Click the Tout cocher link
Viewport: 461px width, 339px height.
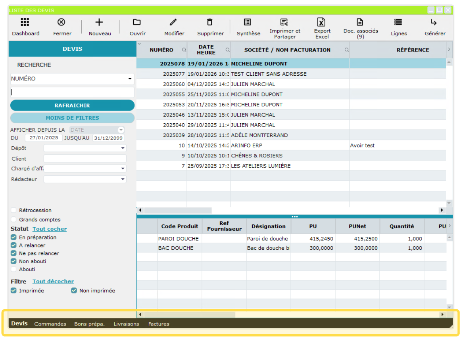[50, 229]
